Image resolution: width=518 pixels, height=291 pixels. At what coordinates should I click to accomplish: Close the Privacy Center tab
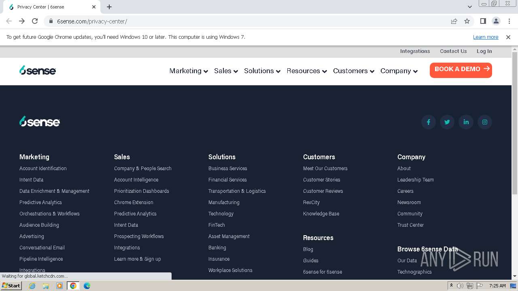[x=94, y=7]
